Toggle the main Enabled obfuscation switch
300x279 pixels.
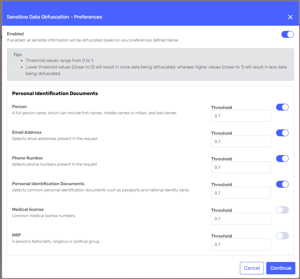tap(287, 34)
